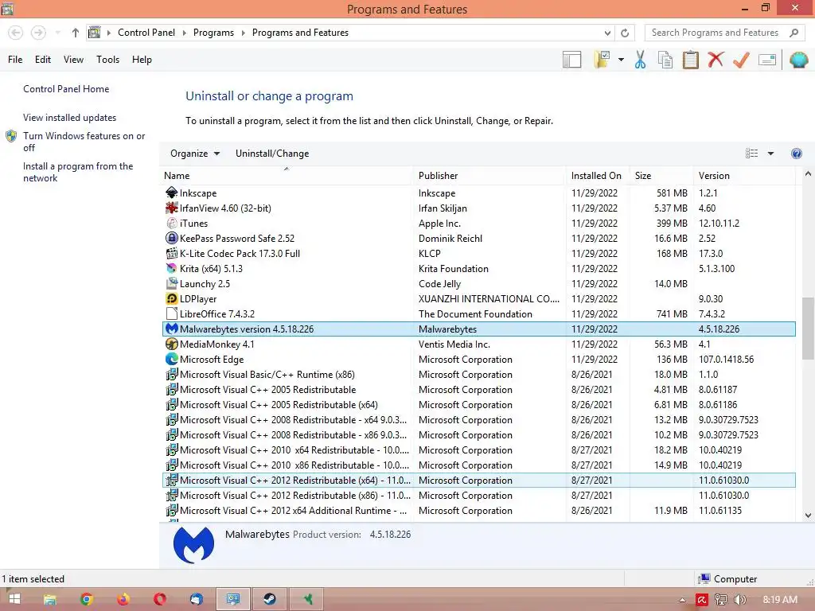Click the IrfanView program icon
Viewport: 815px width, 611px height.
(x=172, y=208)
